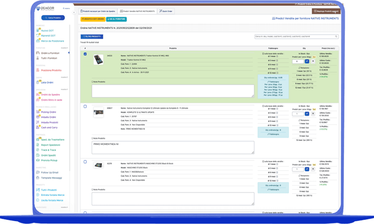Screen dimensions: 374x224
Task: Click the Report Spedizioni document icon
Action: (x=38, y=145)
